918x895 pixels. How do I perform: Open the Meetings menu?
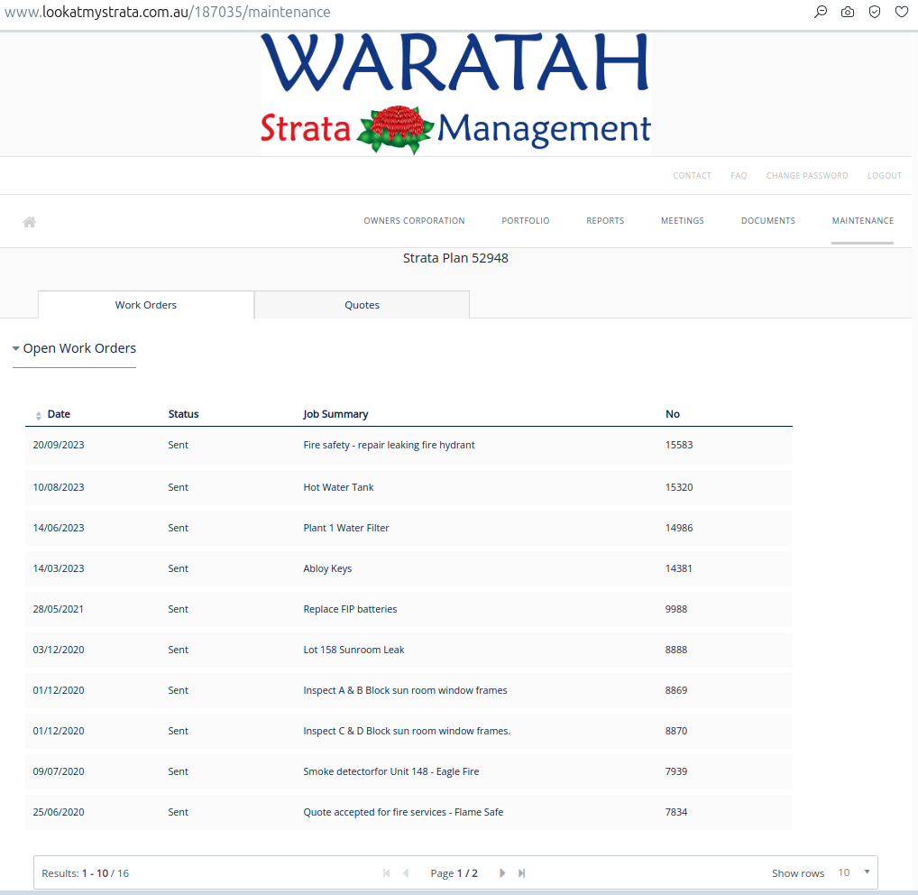click(x=682, y=221)
